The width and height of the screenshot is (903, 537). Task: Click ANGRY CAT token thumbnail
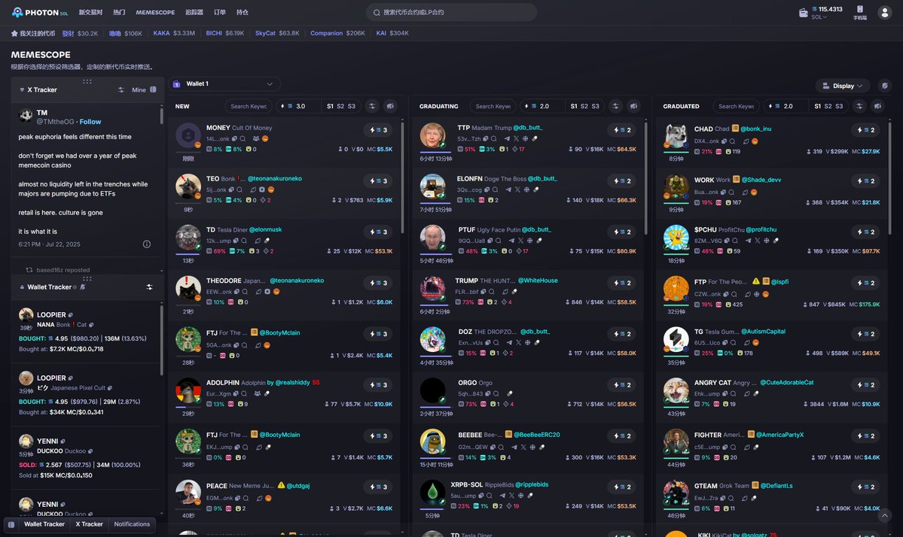[676, 391]
